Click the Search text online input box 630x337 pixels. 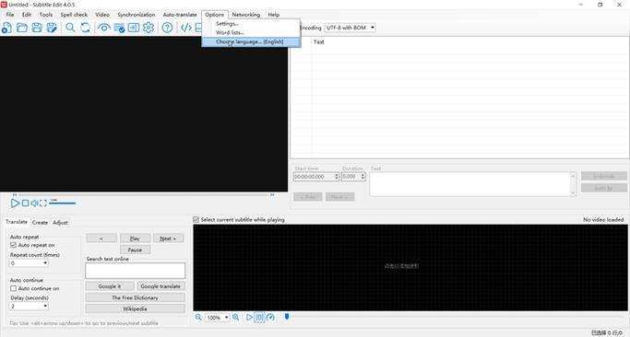point(135,271)
